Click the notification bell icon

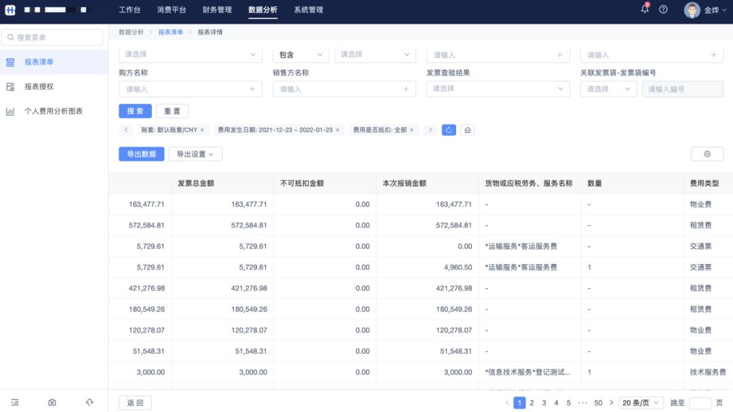pyautogui.click(x=645, y=10)
